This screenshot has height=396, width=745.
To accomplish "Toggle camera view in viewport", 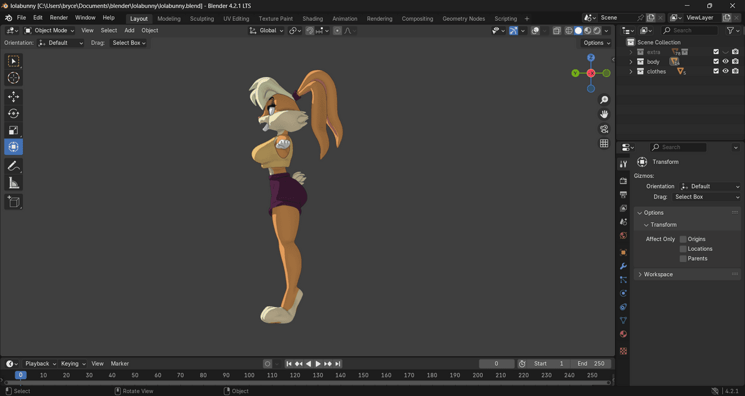I will (603, 129).
